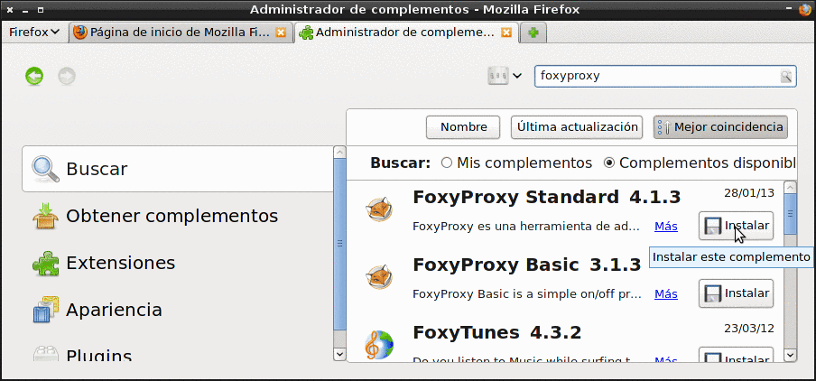The height and width of the screenshot is (381, 816).
Task: Close the Administrador de complementos tab
Action: point(505,33)
